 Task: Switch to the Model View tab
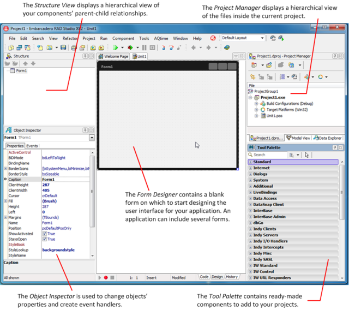[x=298, y=138]
